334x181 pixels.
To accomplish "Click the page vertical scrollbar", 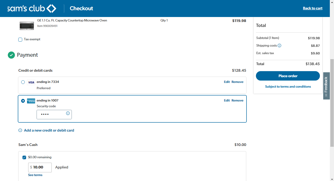I will pos(332,103).
